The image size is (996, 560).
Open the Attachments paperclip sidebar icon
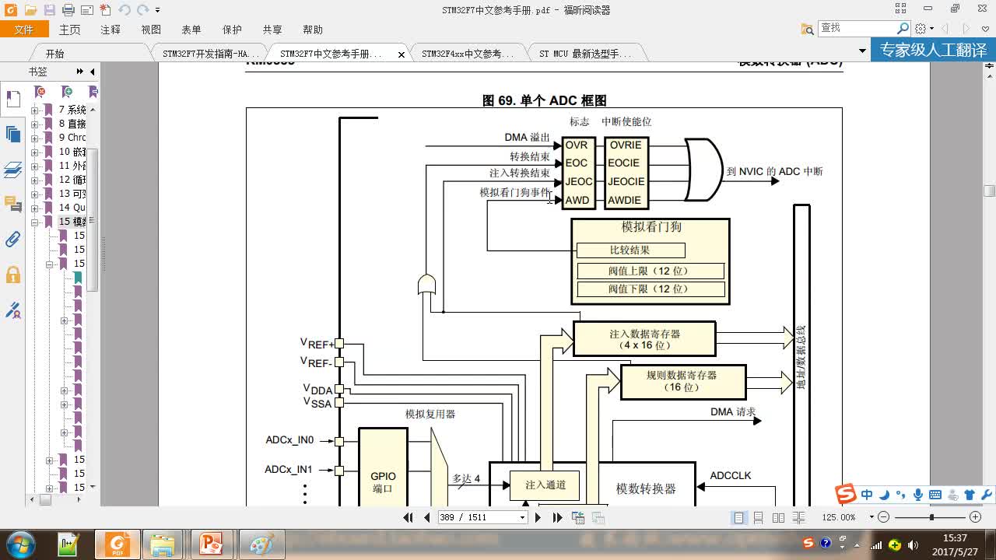[12, 240]
